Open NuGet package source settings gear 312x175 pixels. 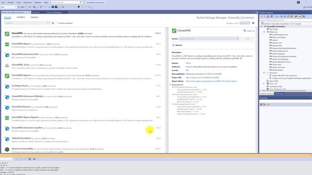(x=253, y=23)
